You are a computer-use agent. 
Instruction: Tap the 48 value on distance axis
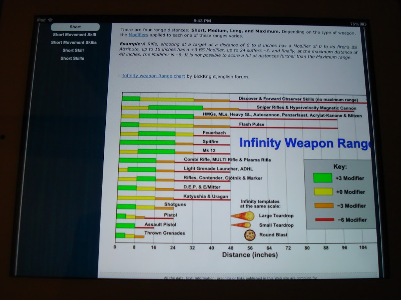(x=230, y=248)
